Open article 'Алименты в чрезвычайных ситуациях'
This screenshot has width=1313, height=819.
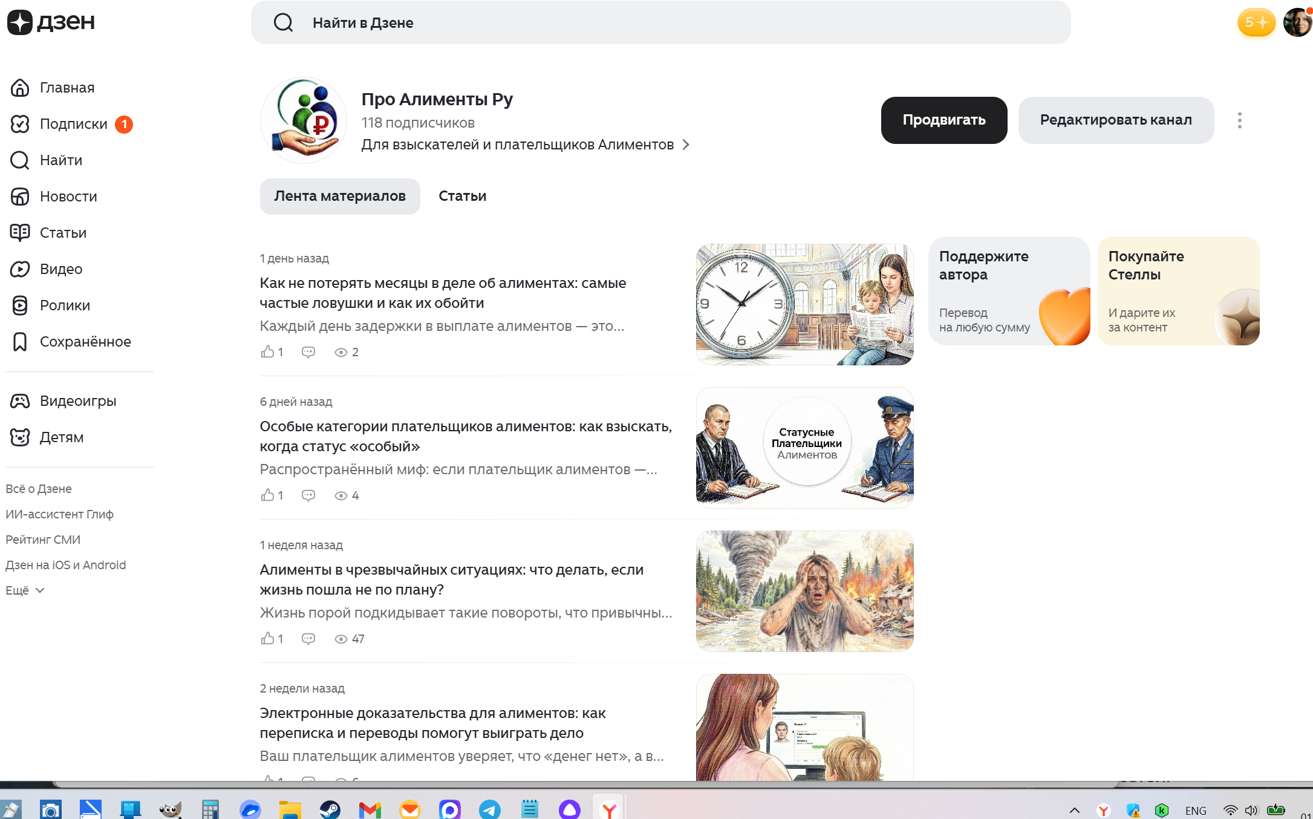click(x=452, y=579)
